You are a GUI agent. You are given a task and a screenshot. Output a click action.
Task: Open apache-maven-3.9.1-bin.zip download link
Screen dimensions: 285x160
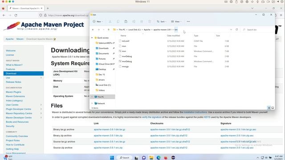point(108,136)
